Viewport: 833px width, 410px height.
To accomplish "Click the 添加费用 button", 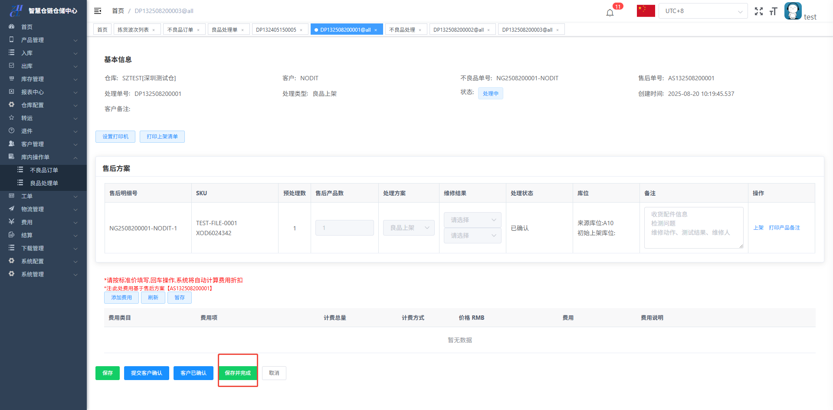I will [121, 298].
